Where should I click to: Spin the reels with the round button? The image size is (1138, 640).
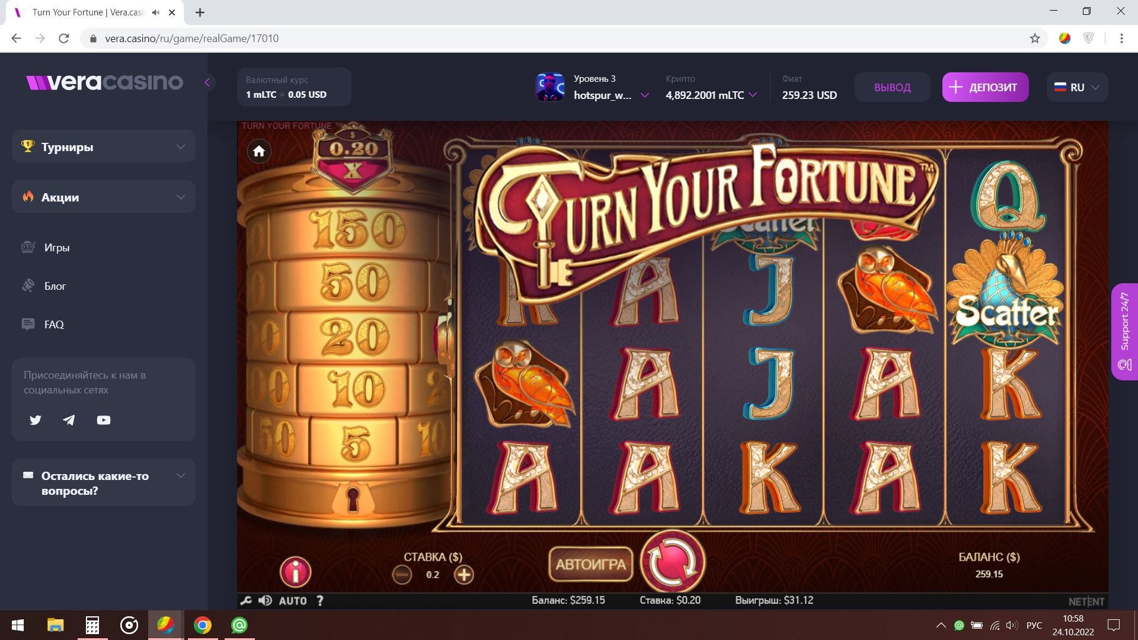click(x=673, y=561)
